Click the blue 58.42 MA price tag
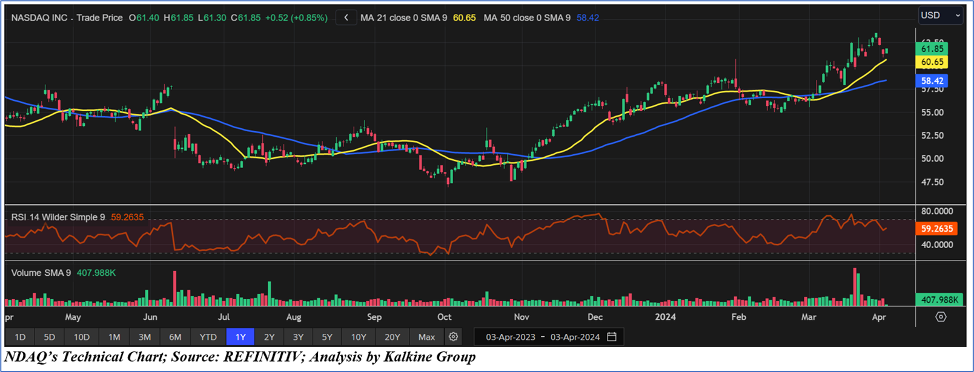 (932, 81)
